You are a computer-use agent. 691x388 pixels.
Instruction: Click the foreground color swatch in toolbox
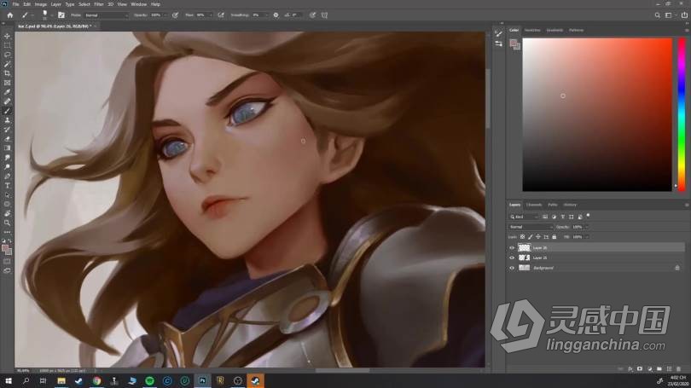point(5,249)
